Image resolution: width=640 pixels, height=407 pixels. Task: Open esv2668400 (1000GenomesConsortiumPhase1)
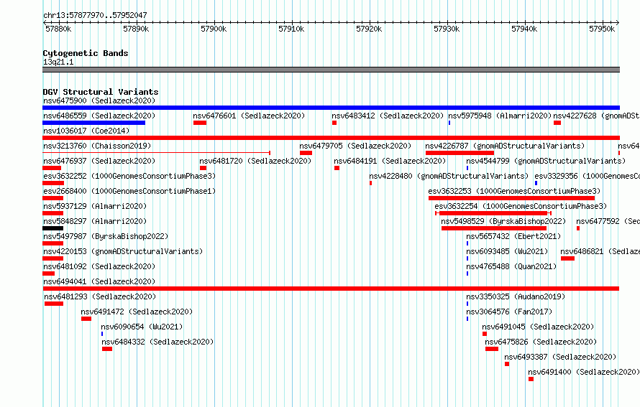[129, 191]
